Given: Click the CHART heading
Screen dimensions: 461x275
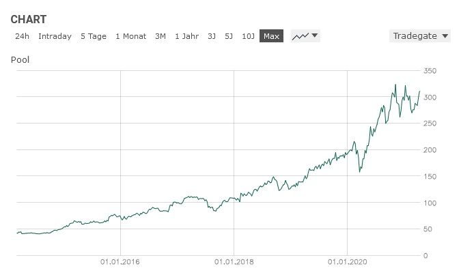Looking at the screenshot, I should 28,19.
